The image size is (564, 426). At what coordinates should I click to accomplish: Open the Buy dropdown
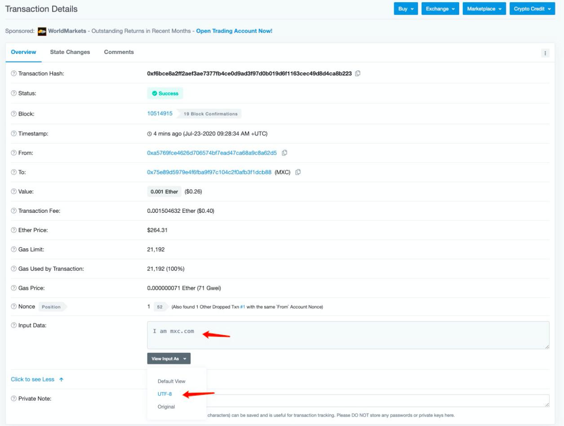coord(406,9)
